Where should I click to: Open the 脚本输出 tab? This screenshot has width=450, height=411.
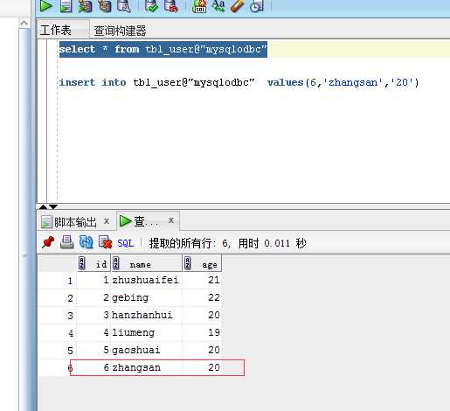coord(75,222)
